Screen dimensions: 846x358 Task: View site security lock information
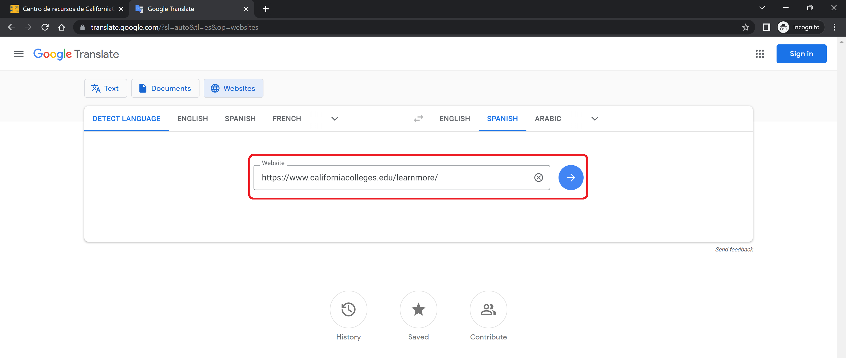[83, 27]
